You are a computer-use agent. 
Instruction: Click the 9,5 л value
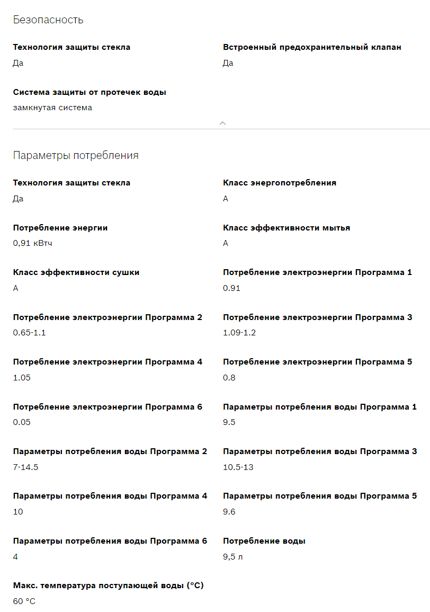pos(233,556)
